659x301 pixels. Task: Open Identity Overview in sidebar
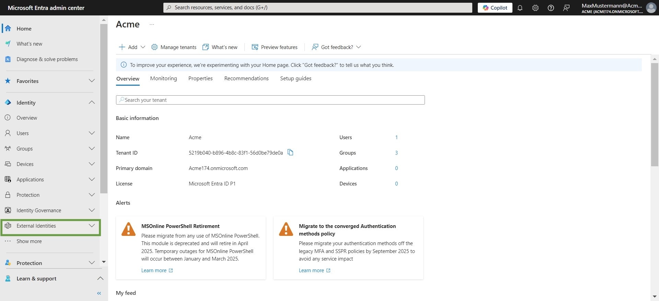27,118
